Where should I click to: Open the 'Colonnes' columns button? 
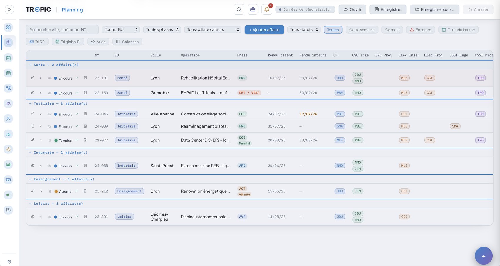pyautogui.click(x=127, y=42)
